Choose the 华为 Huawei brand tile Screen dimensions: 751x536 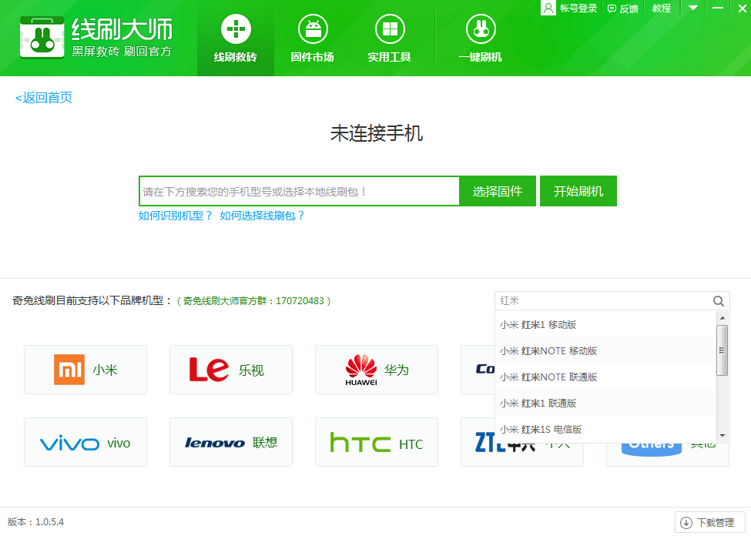coord(377,370)
